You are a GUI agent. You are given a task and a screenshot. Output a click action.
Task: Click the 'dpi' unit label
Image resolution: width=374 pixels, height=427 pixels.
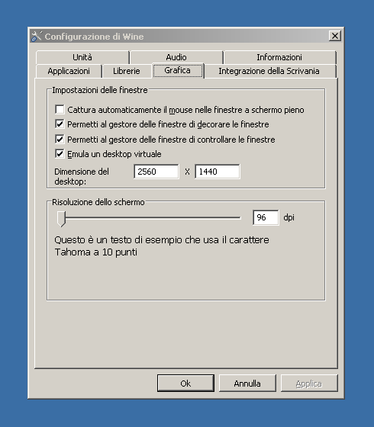click(x=289, y=217)
